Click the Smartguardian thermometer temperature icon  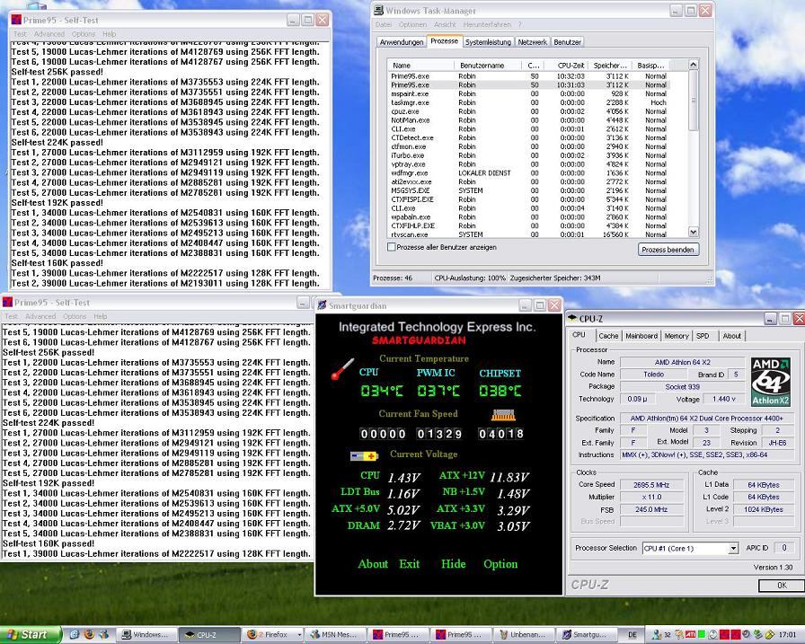click(342, 369)
